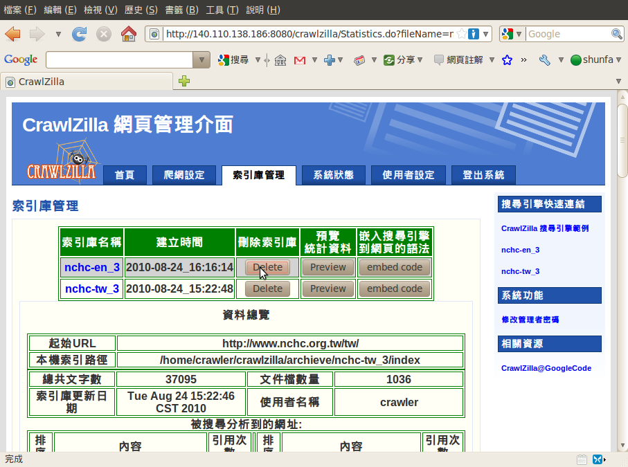This screenshot has height=467, width=628.
Task: Switch to the 系統狀態 tab
Action: click(334, 175)
